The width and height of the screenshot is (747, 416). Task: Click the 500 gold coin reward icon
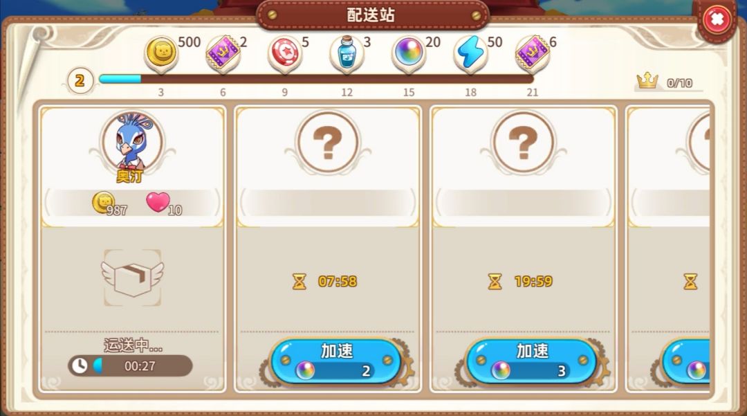(x=161, y=53)
